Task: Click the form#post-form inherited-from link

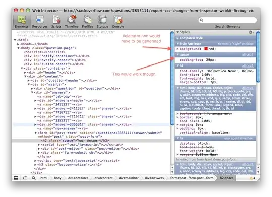Action: pyautogui.click(x=217, y=159)
